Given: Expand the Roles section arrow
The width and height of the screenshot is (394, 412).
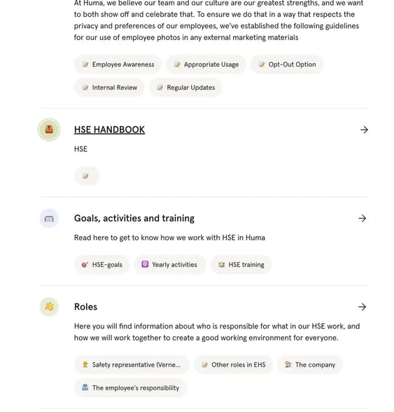Looking at the screenshot, I should point(363,307).
